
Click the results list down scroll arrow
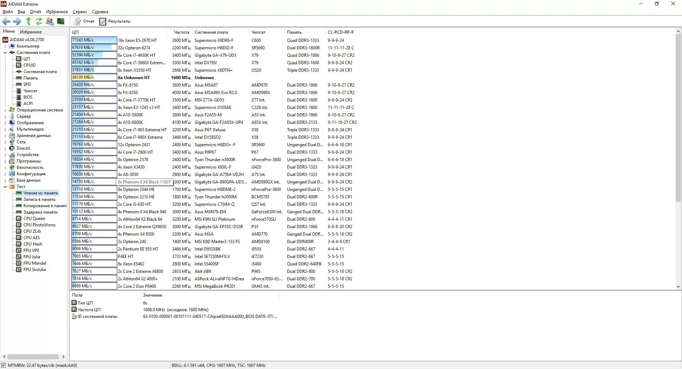[678, 287]
